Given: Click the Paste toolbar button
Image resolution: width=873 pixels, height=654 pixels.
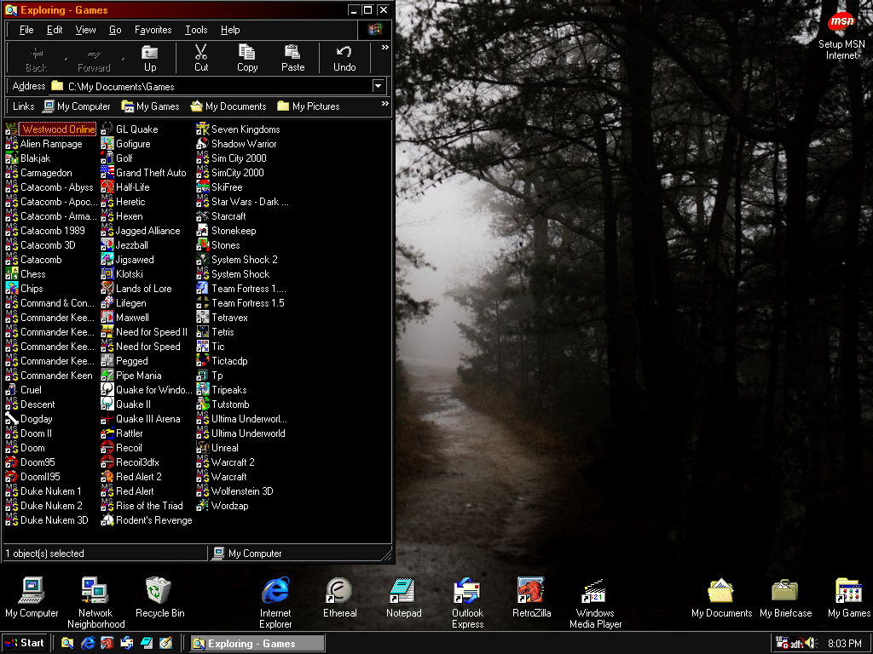Looking at the screenshot, I should [x=293, y=58].
